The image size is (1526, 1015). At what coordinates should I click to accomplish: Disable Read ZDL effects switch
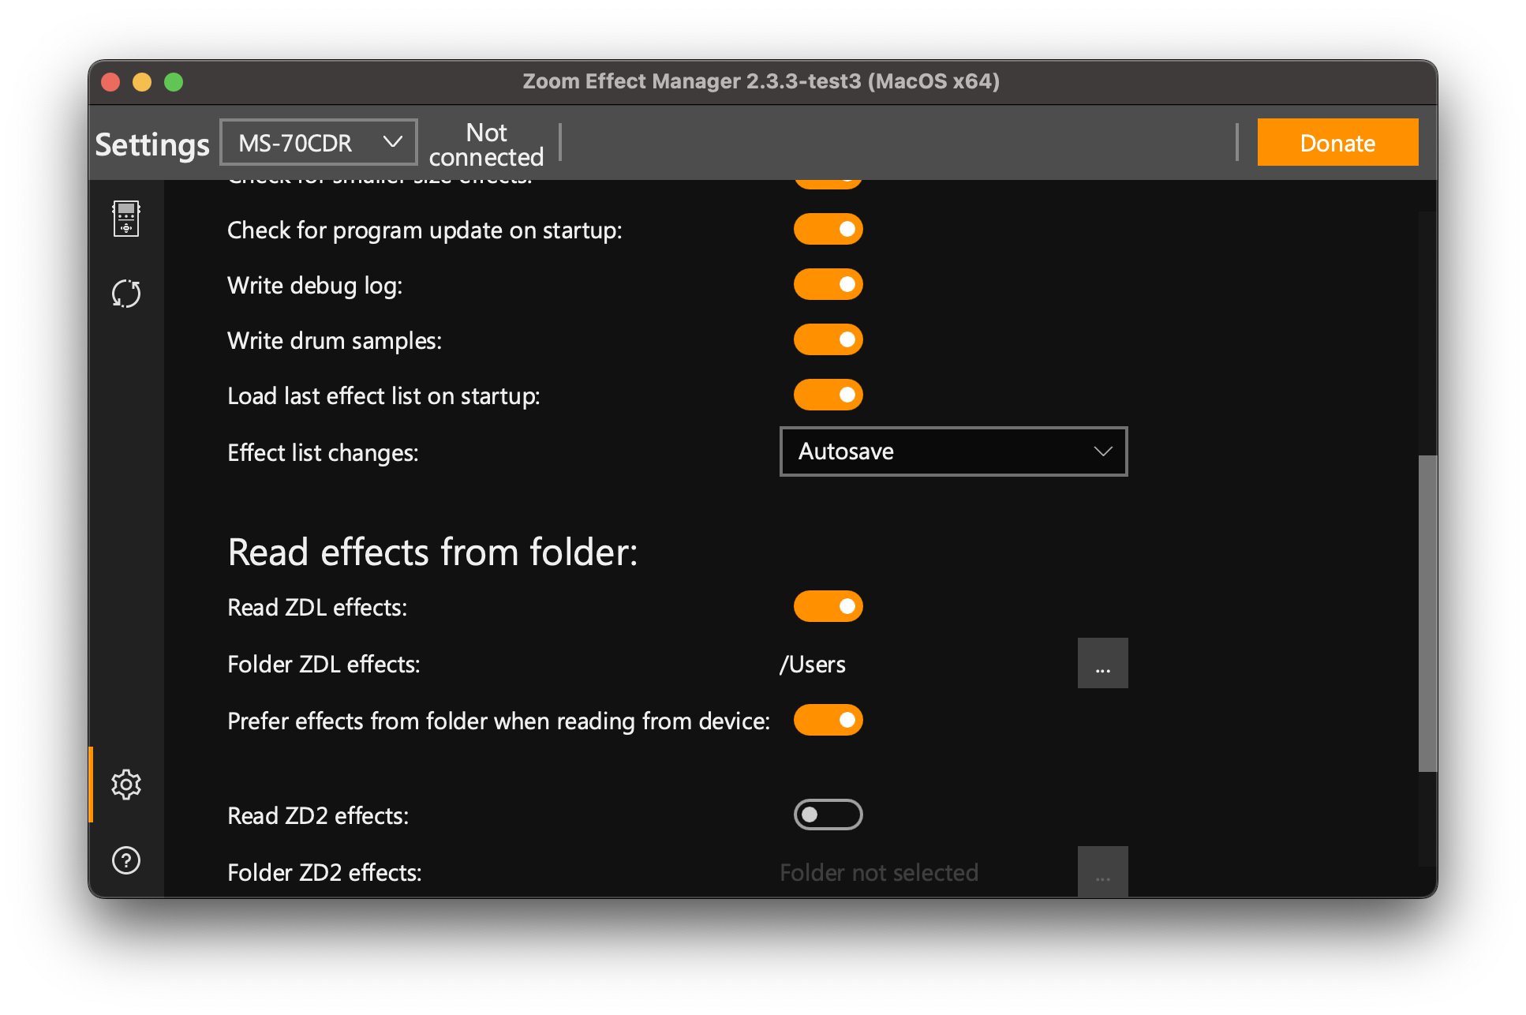[x=828, y=607]
